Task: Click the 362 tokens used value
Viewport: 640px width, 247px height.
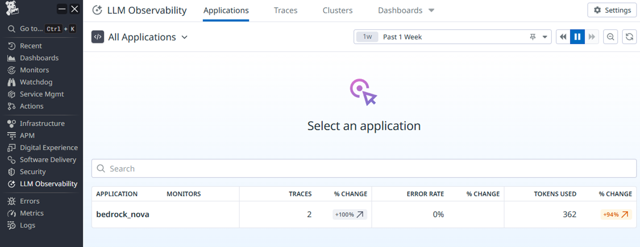Action: point(570,214)
